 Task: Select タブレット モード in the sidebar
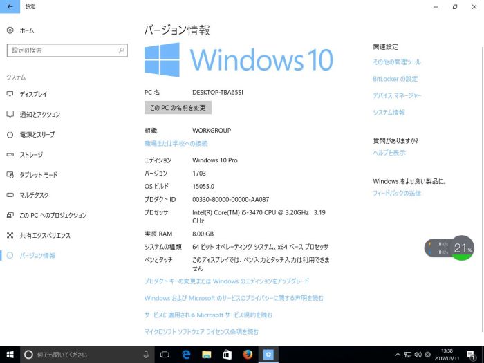(38, 175)
